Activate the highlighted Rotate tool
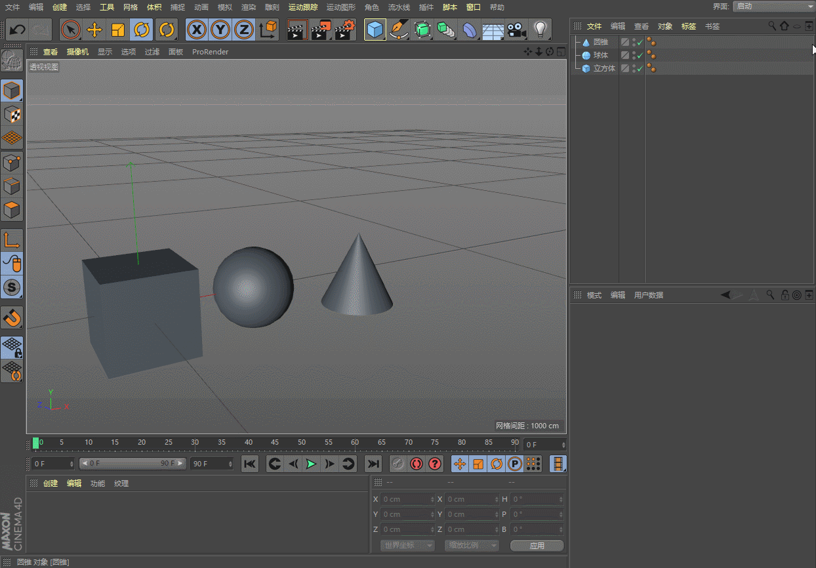This screenshot has width=816, height=568. point(142,30)
